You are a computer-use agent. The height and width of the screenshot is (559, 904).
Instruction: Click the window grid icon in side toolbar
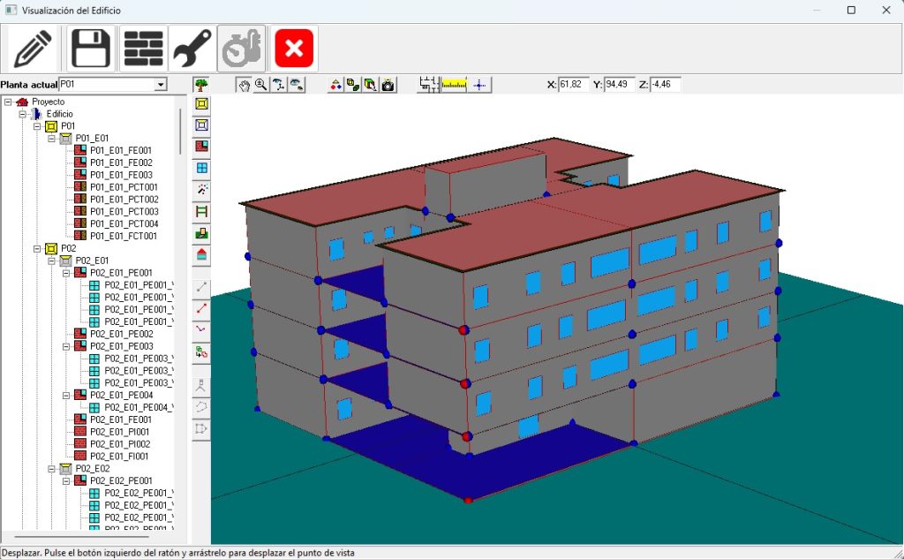tap(202, 168)
